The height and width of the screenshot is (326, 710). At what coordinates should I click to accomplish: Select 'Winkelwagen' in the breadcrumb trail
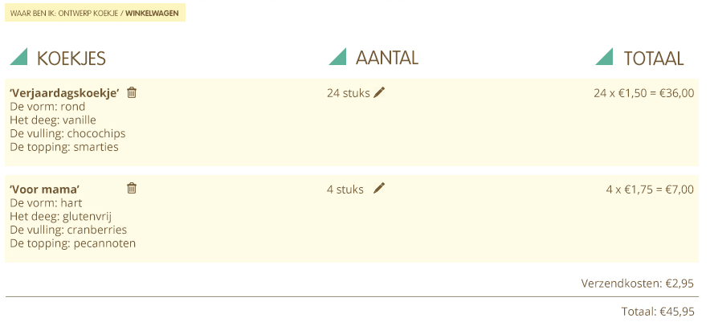point(152,14)
